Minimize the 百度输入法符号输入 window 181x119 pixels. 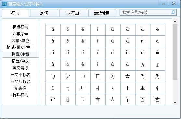coord(164,3)
